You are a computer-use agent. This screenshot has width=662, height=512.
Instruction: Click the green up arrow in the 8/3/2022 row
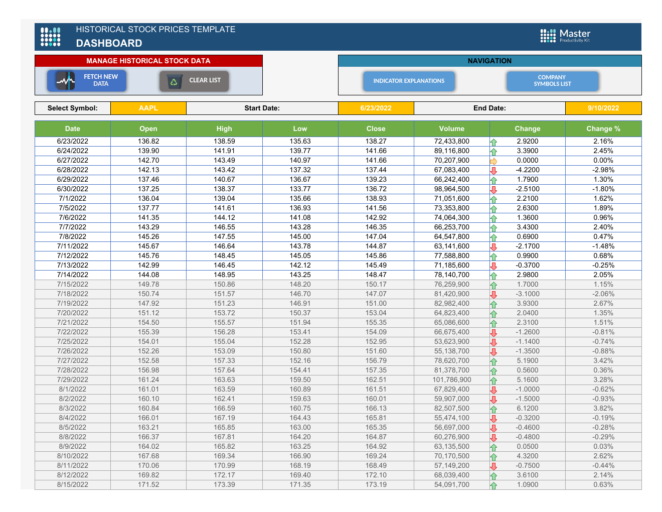(493, 409)
